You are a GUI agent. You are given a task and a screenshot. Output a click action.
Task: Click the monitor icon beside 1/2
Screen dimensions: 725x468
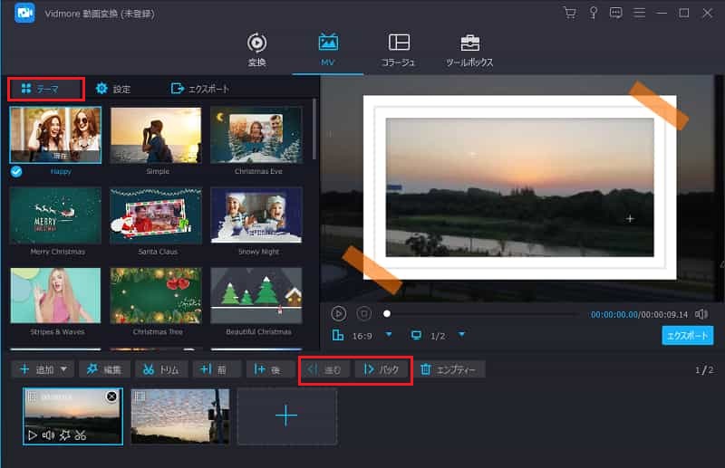(416, 335)
